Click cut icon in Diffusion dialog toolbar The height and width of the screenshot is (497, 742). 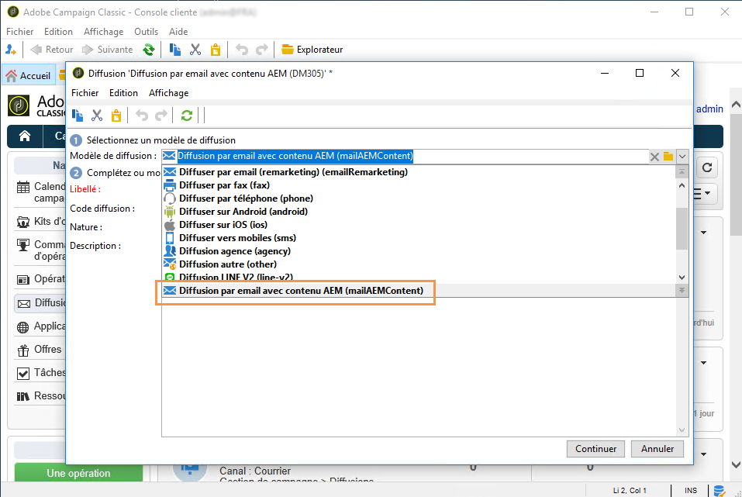97,116
